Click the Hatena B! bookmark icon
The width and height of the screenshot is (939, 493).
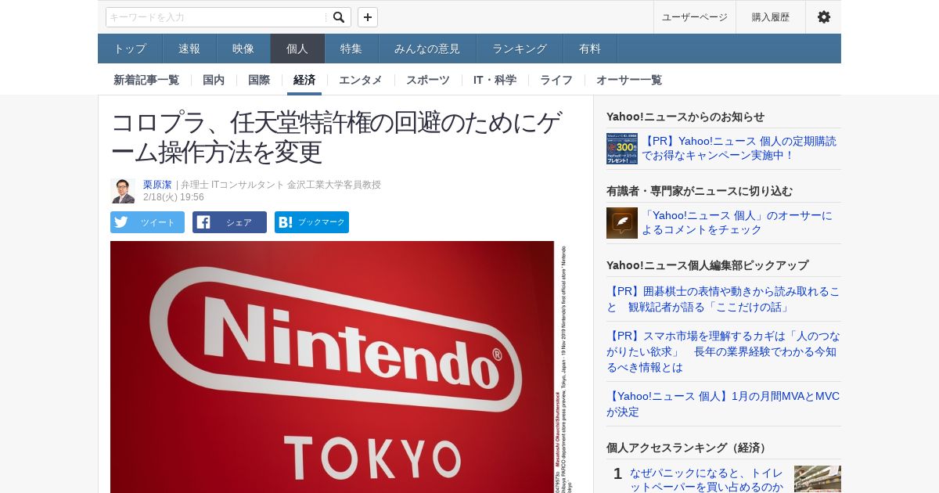[x=285, y=222]
